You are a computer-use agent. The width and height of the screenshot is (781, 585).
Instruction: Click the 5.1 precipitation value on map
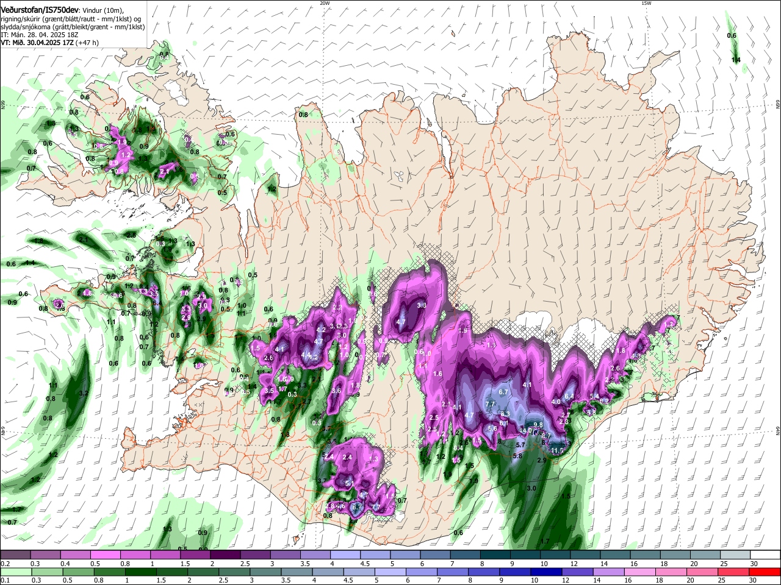click(350, 483)
